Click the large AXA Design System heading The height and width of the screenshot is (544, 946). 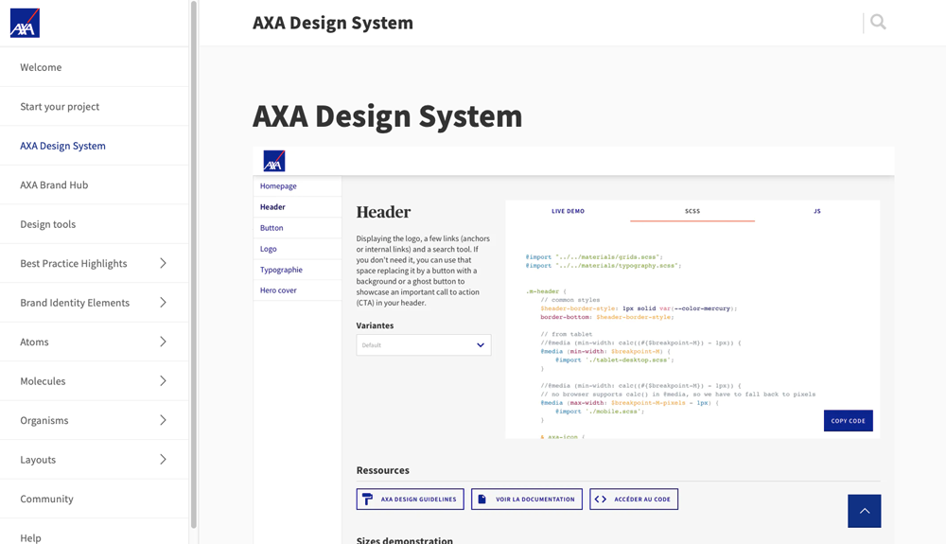[x=387, y=115]
